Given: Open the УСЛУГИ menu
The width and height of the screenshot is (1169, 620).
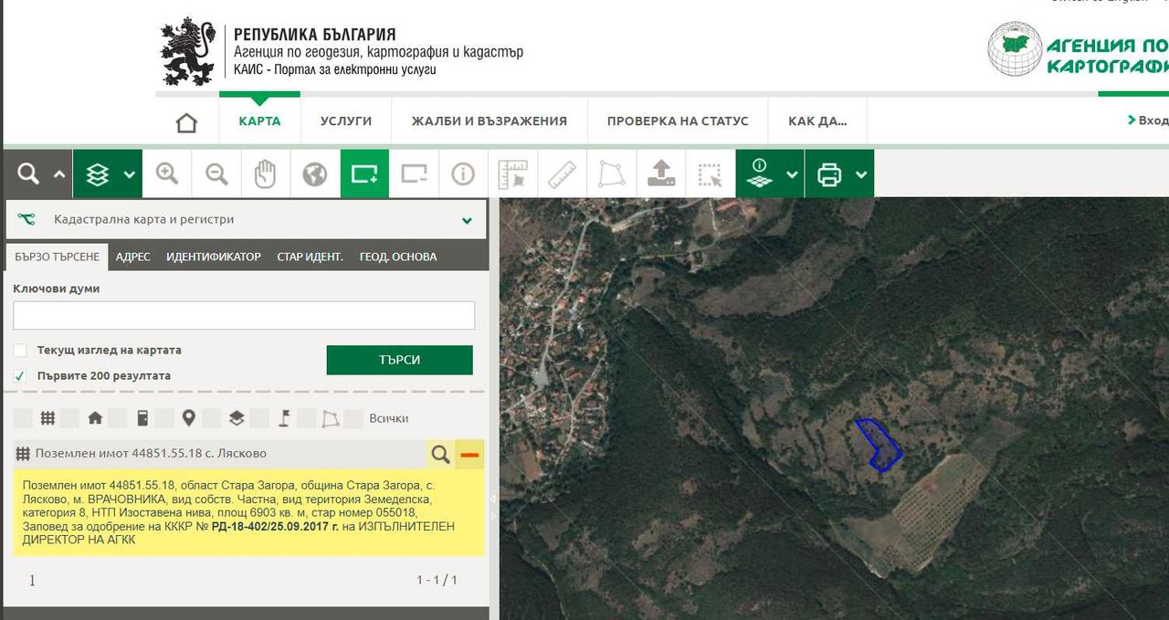Looking at the screenshot, I should click(346, 121).
